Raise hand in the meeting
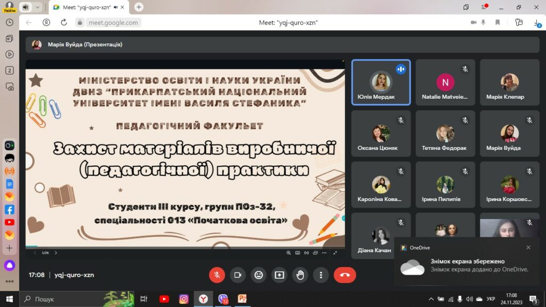Viewport: 546px width, 307px height. point(300,275)
